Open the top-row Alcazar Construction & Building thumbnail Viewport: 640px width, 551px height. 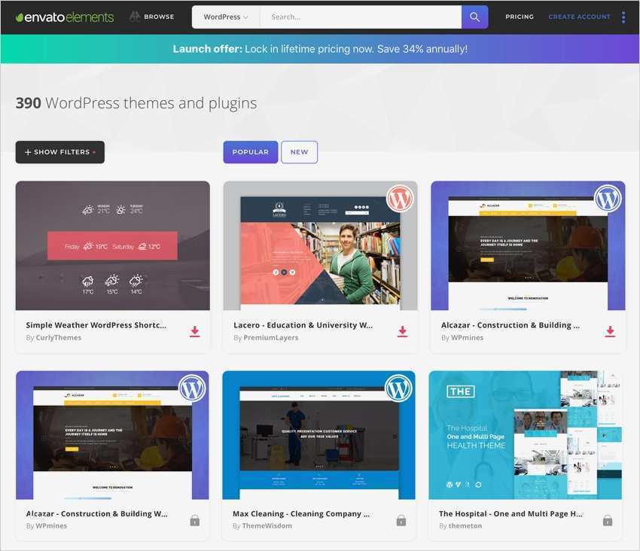tap(528, 245)
